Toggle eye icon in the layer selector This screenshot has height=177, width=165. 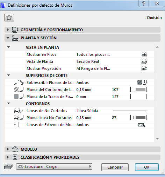tap(21, 166)
